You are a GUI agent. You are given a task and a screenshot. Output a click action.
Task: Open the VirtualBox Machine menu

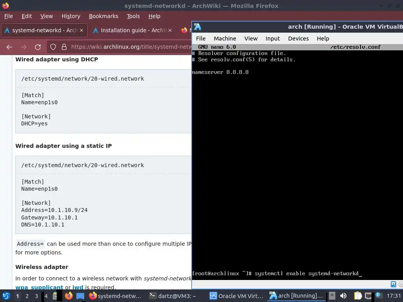point(225,39)
